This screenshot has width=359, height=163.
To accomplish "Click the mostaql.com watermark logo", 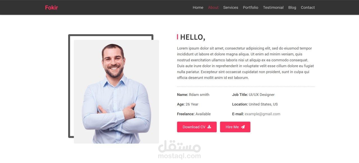I will point(179,150).
